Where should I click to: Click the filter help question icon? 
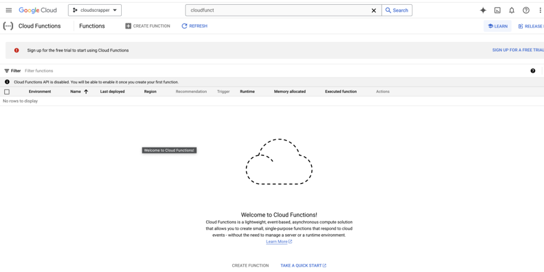533,71
